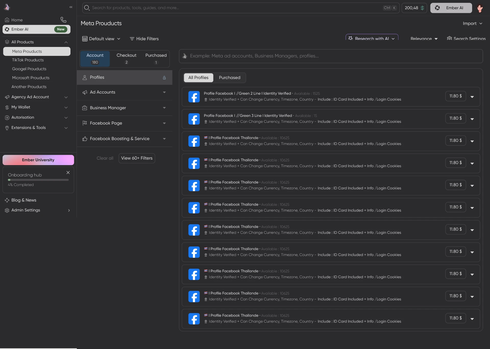The image size is (490, 349).
Task: Expand the Facebook Page filter
Action: [x=164, y=123]
